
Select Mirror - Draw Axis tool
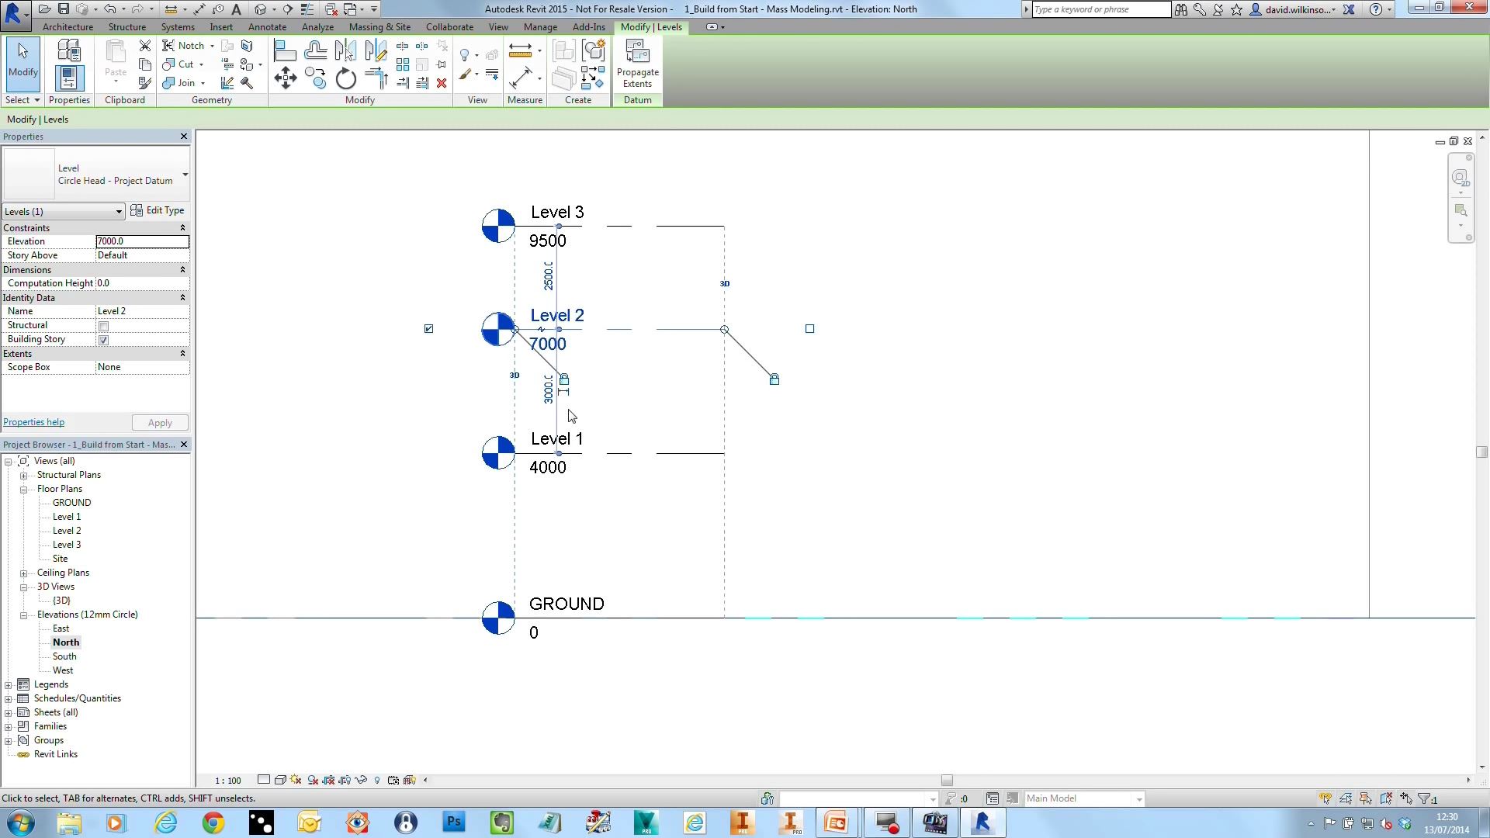click(376, 51)
